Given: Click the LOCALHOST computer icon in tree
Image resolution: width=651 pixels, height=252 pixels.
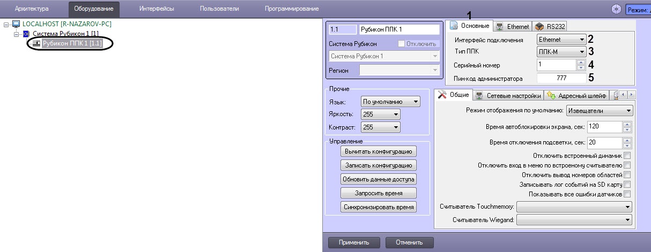Looking at the screenshot, I should point(16,24).
